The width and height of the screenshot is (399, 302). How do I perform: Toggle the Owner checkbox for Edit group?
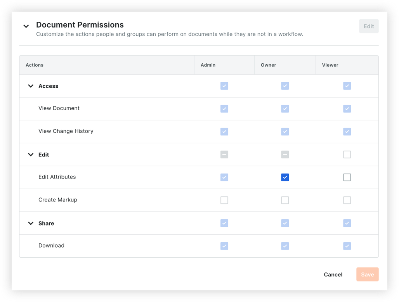coord(285,154)
